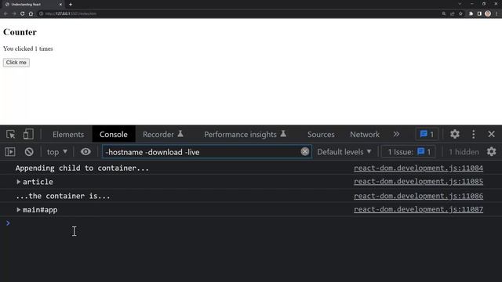Open DevTools settings gear
Viewport: 502px width, 282px height.
tap(455, 134)
